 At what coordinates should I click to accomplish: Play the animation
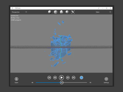click(61, 78)
